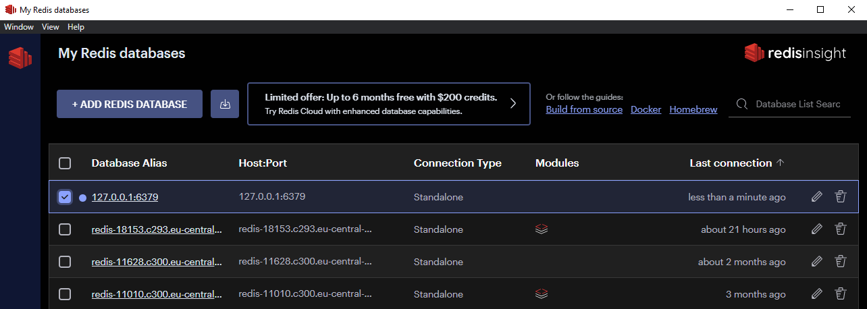
Task: Delete the redis-11628 database via trash icon
Action: [x=840, y=262]
